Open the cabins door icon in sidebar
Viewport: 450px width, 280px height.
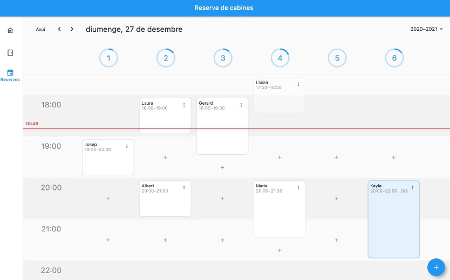pyautogui.click(x=10, y=53)
